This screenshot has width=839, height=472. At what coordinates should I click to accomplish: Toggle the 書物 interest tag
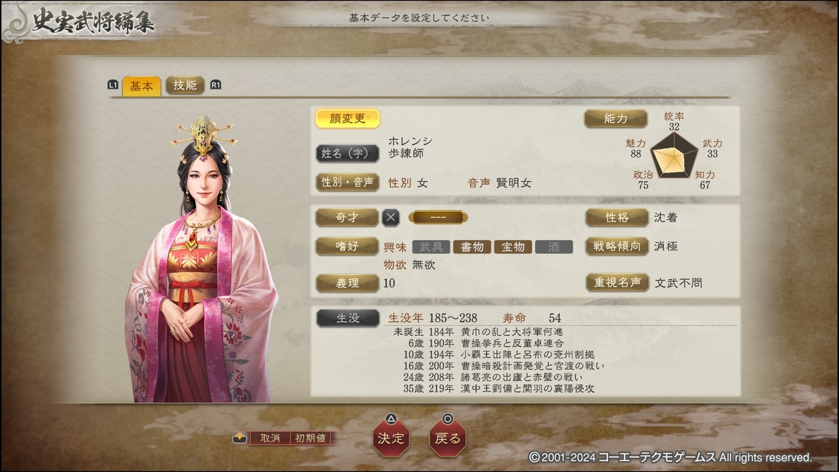(x=472, y=246)
